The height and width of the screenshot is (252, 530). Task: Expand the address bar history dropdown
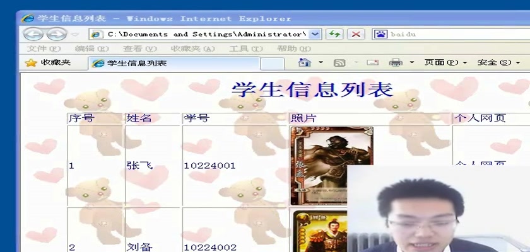tap(315, 34)
